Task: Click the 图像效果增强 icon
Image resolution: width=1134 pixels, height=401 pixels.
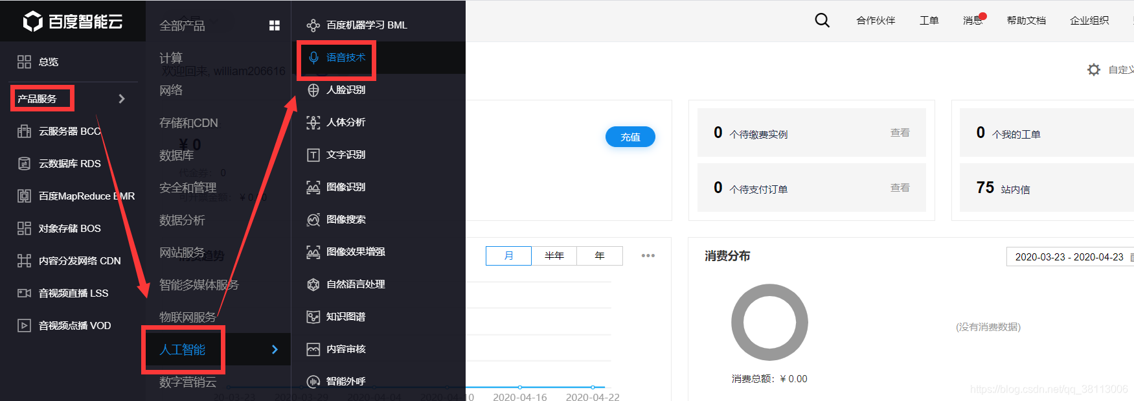Action: click(x=313, y=252)
